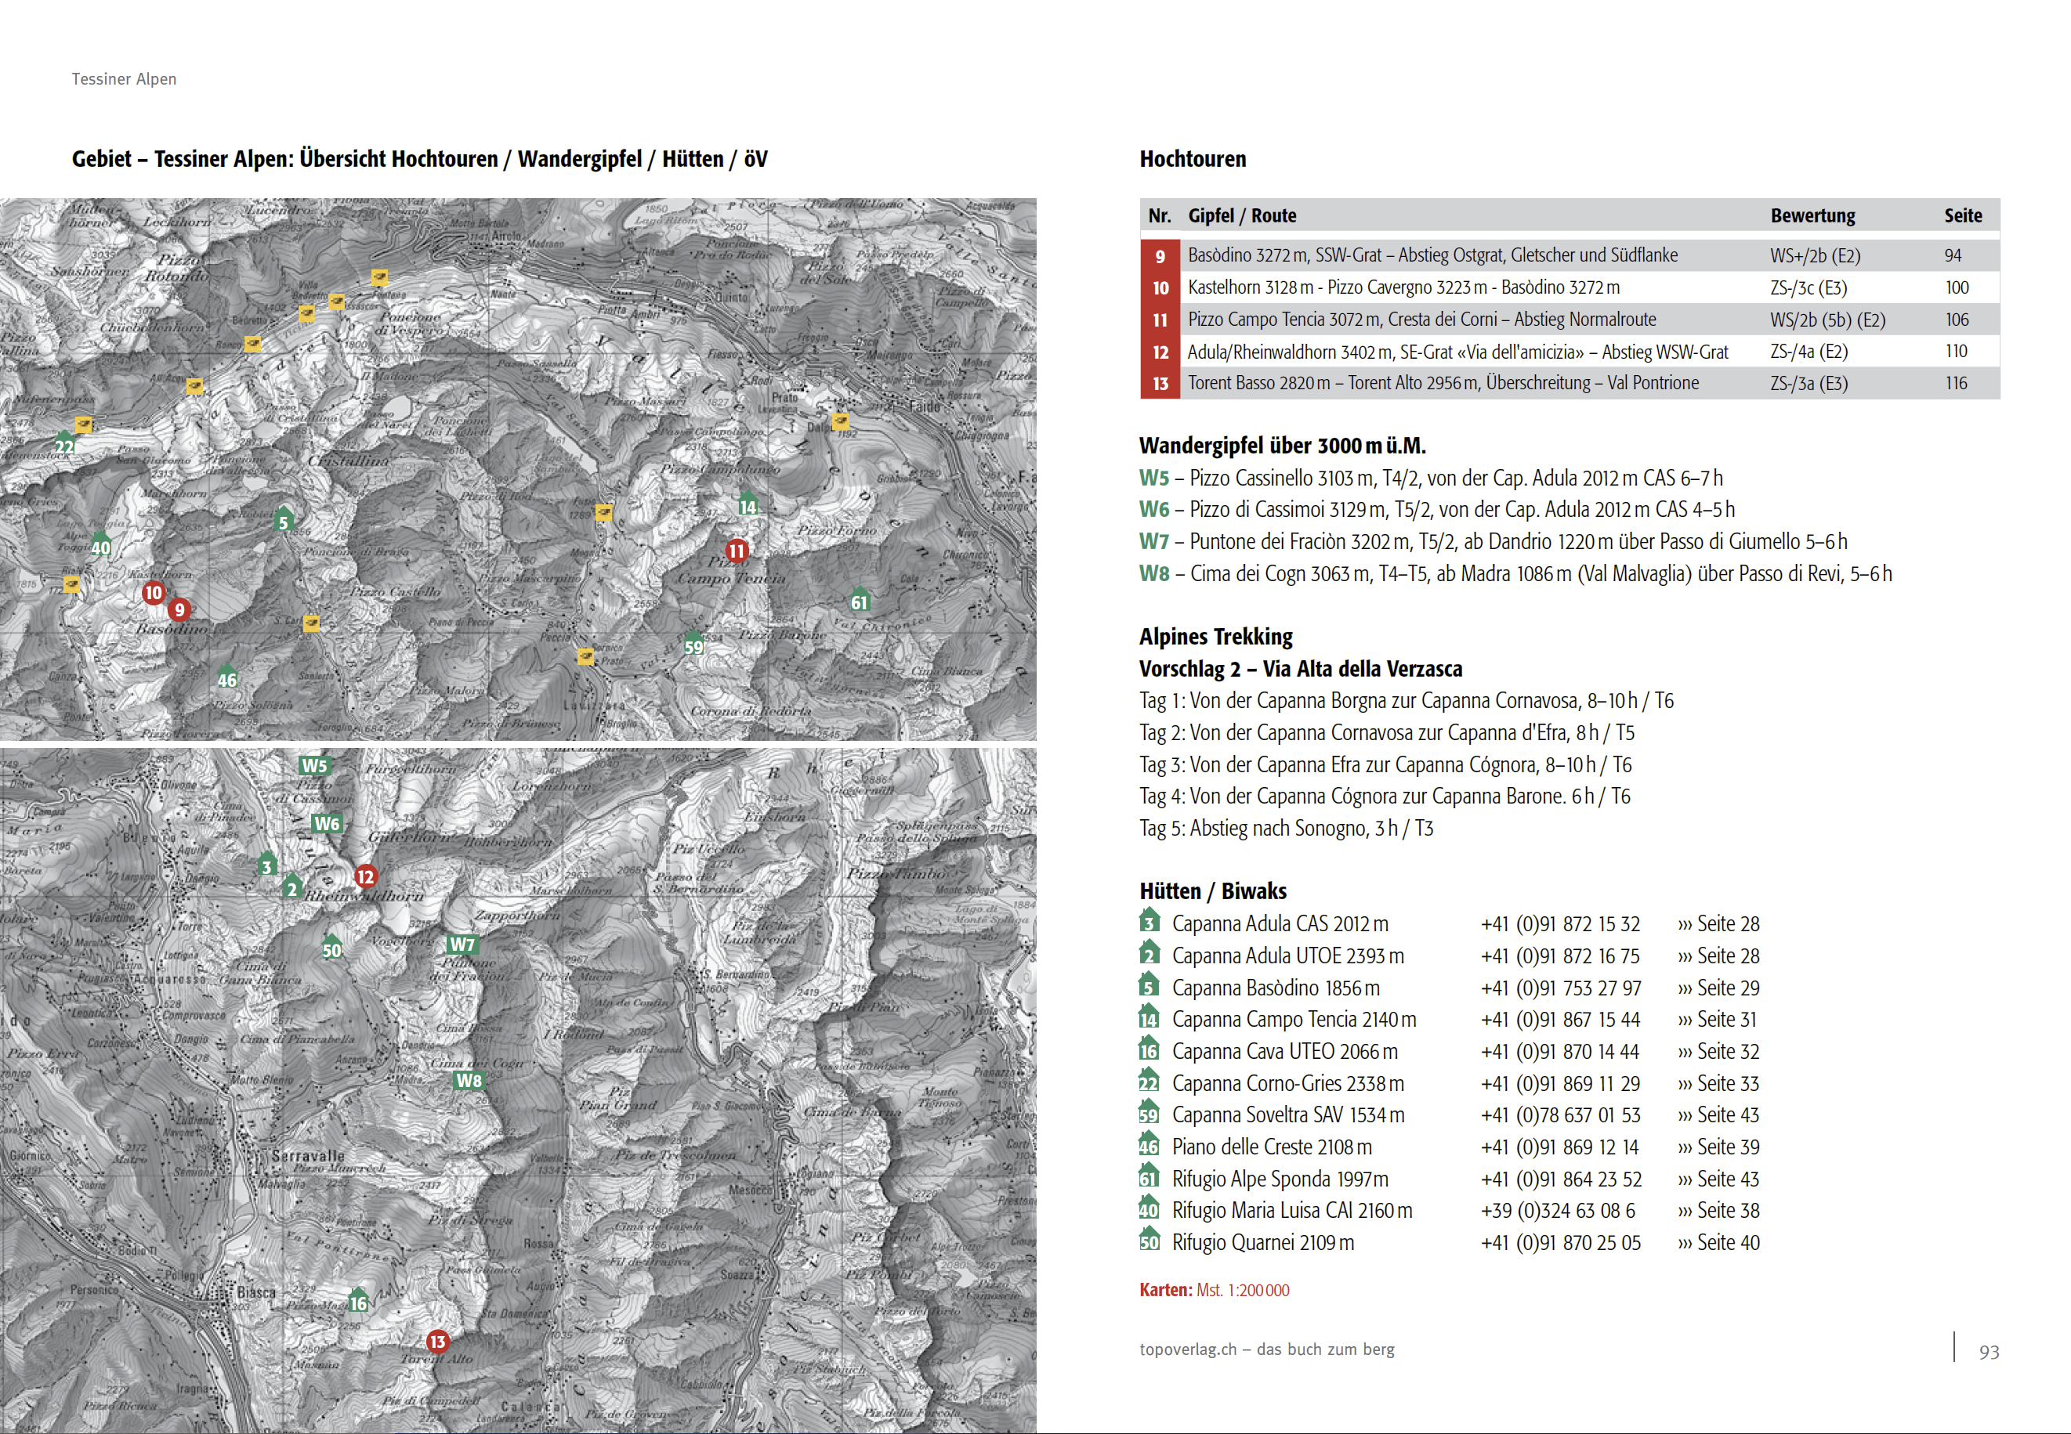Click phone '+39 (0)324 63 08 6'
The image size is (2071, 1434).
(1558, 1210)
